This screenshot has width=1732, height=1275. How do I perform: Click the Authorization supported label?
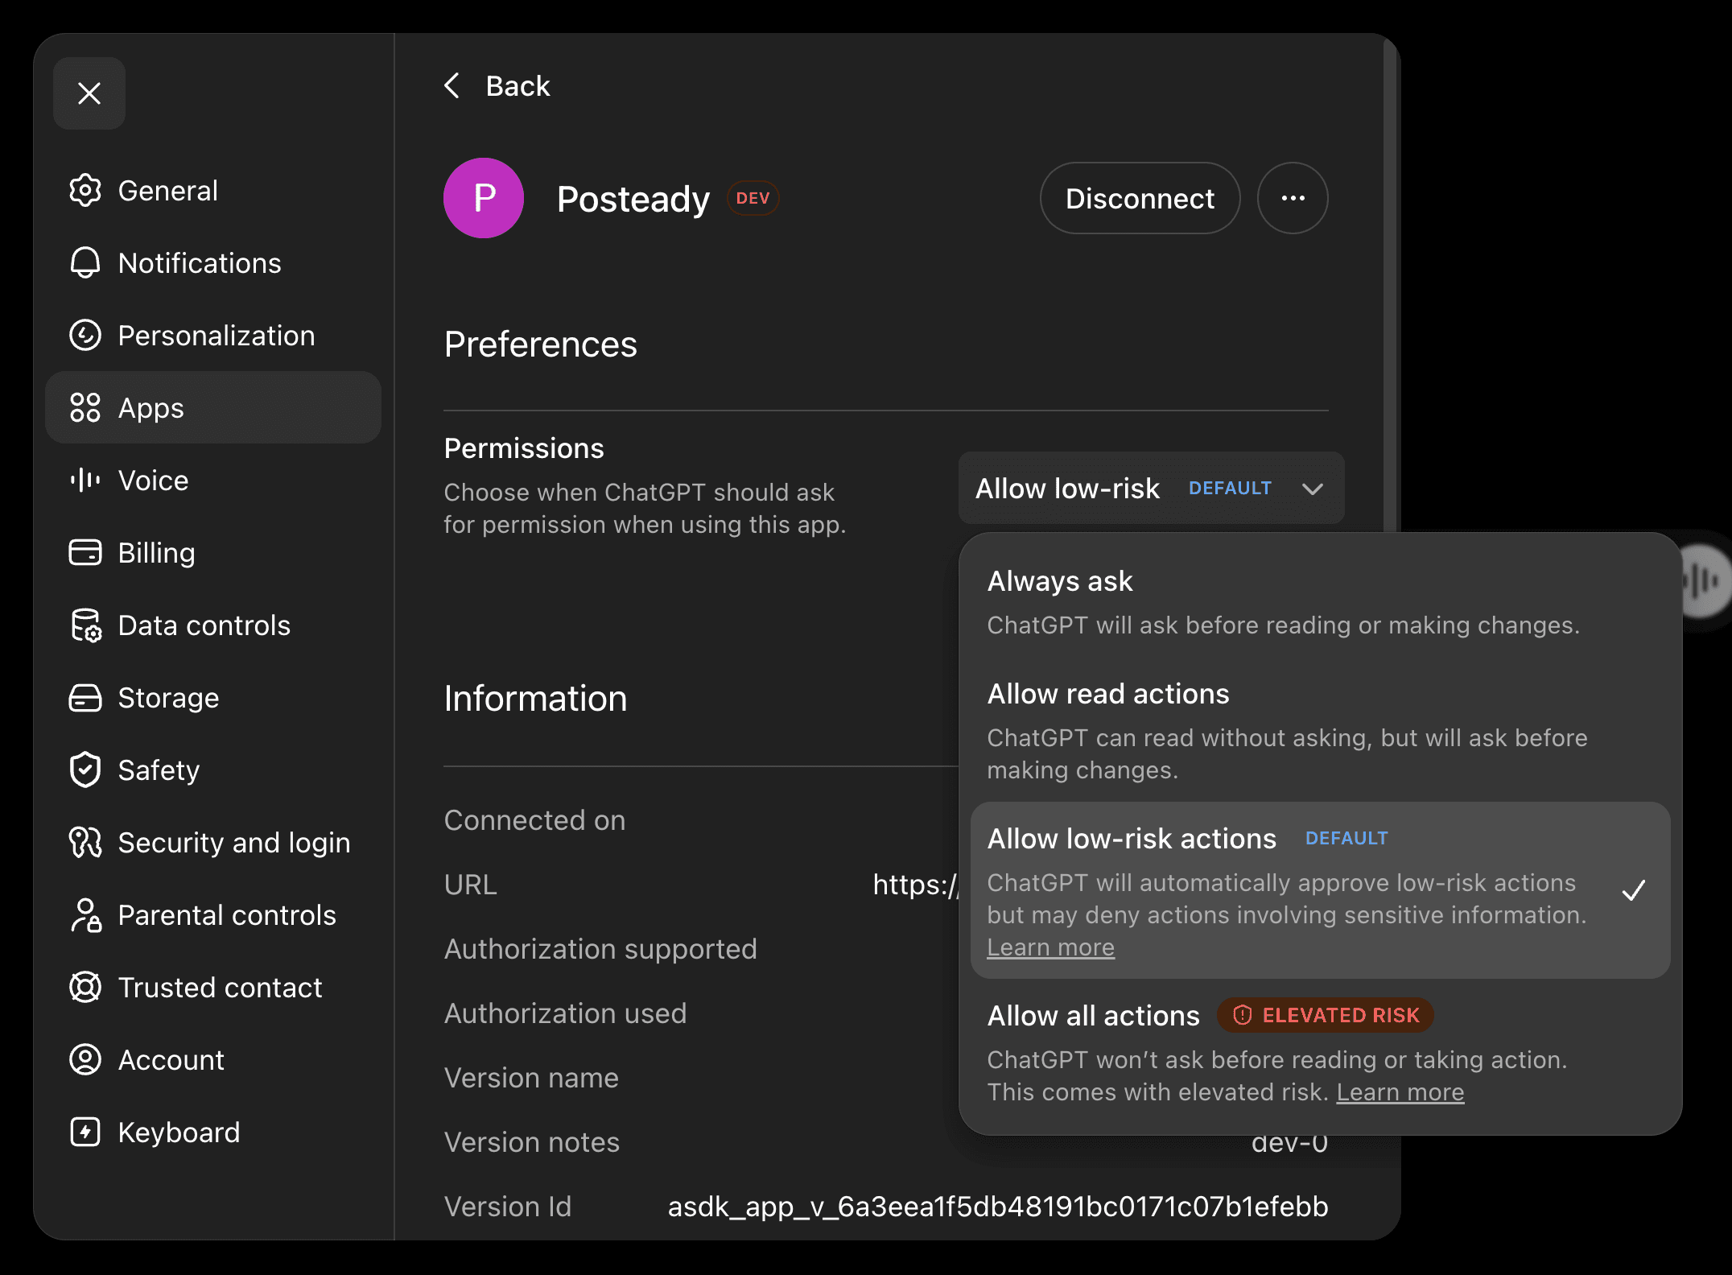(x=600, y=949)
